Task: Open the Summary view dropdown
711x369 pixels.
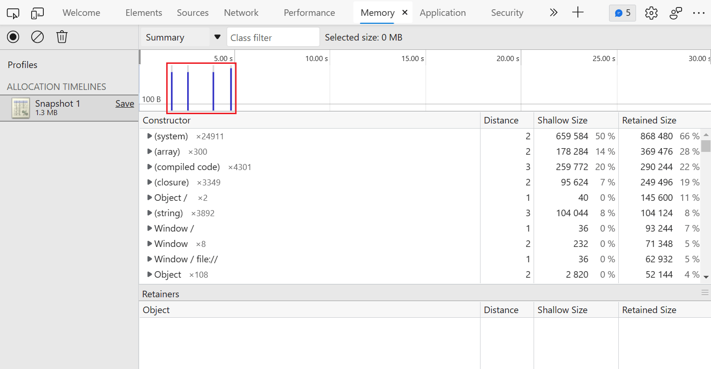Action: [x=183, y=37]
